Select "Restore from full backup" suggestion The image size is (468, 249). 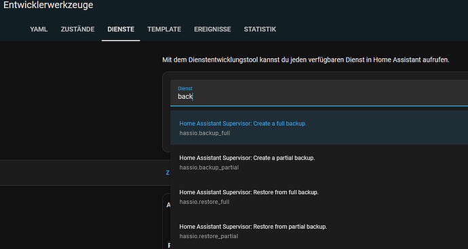(319, 196)
